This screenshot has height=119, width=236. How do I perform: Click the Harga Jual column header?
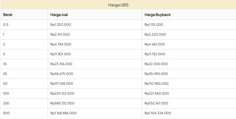(59, 15)
